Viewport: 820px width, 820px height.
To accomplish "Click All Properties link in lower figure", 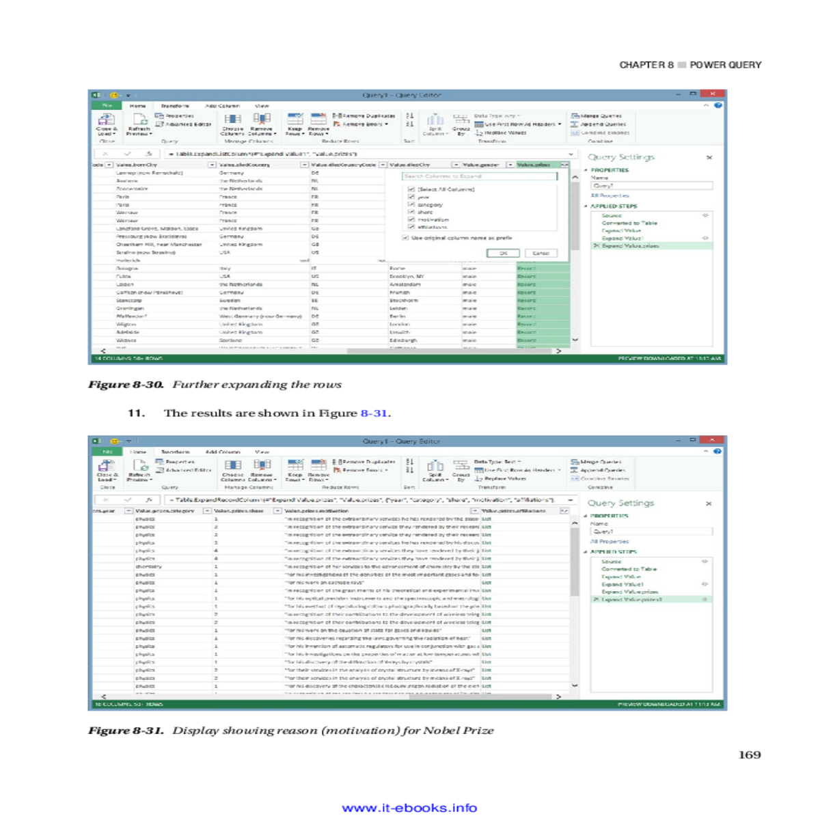I will point(610,541).
